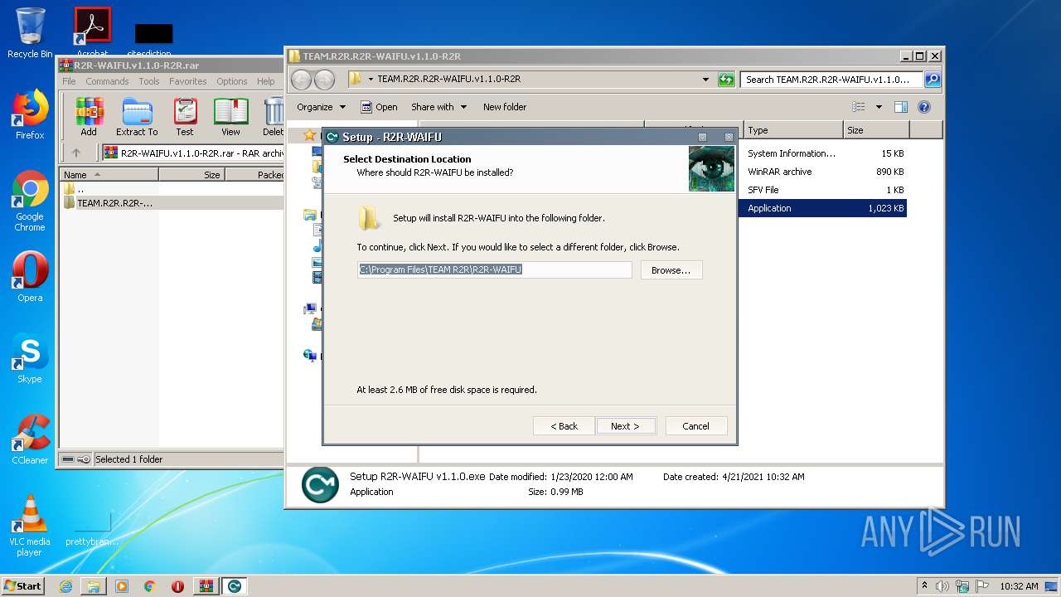Open the Favorites menu in WinRAR
The width and height of the screenshot is (1061, 597).
pyautogui.click(x=188, y=81)
